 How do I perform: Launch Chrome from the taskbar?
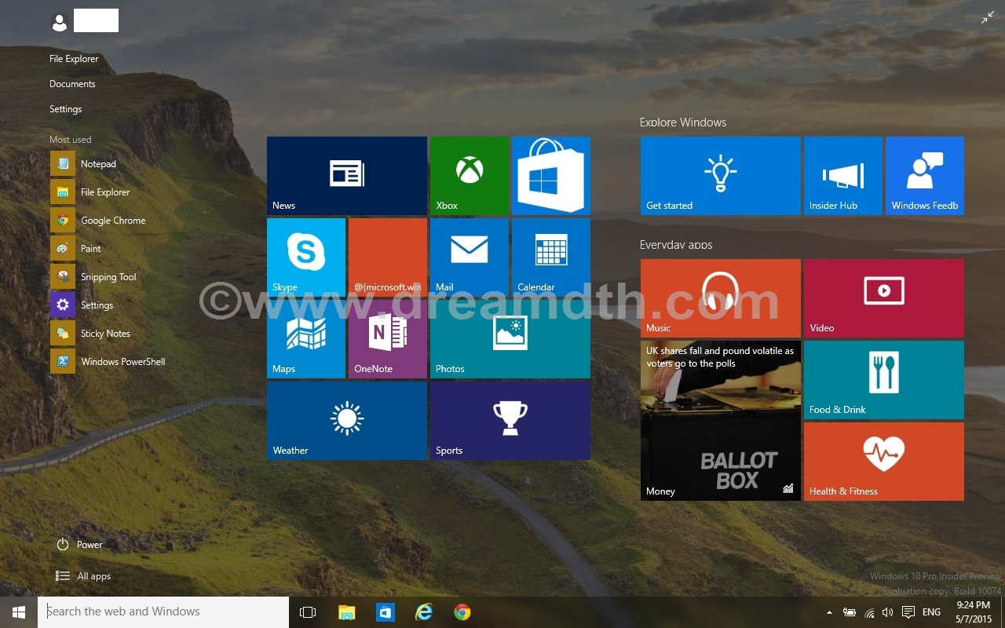tap(462, 612)
